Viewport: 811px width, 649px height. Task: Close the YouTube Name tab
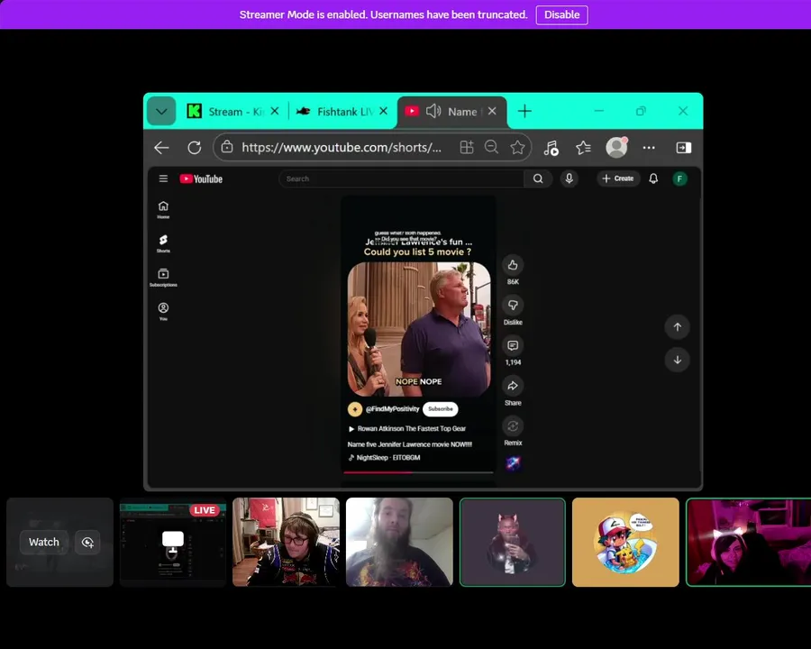492,111
